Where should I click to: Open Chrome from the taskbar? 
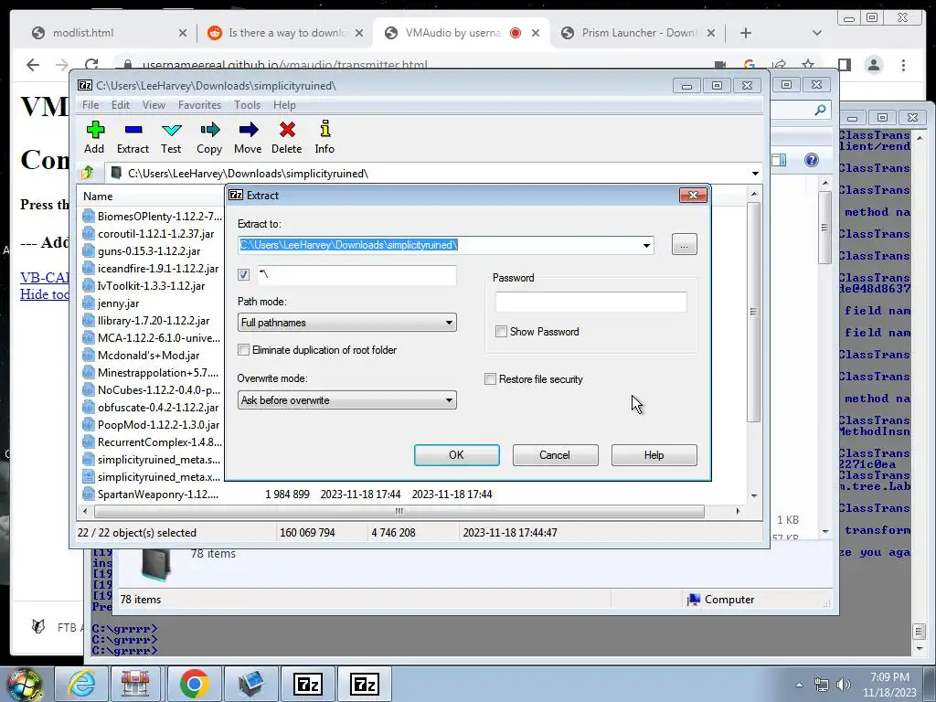click(x=194, y=684)
